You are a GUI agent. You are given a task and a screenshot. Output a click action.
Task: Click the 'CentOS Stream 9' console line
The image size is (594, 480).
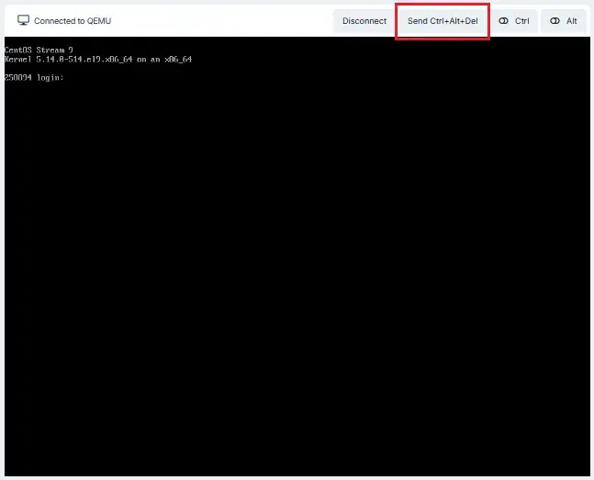[39, 50]
